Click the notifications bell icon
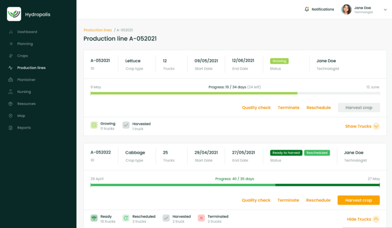 pos(307,9)
